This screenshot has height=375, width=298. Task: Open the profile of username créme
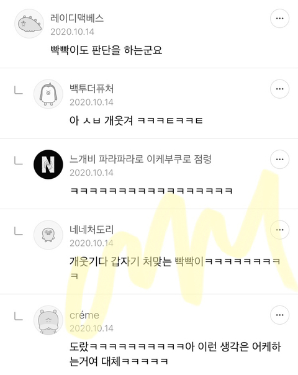pyautogui.click(x=84, y=315)
